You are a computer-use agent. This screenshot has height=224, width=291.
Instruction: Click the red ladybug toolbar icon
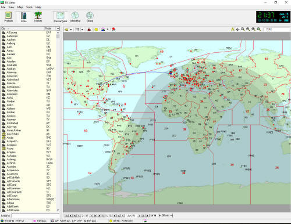(x=89, y=30)
